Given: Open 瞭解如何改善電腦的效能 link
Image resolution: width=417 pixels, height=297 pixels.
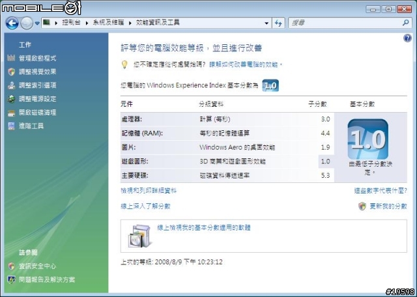Looking at the screenshot, I should [244, 64].
